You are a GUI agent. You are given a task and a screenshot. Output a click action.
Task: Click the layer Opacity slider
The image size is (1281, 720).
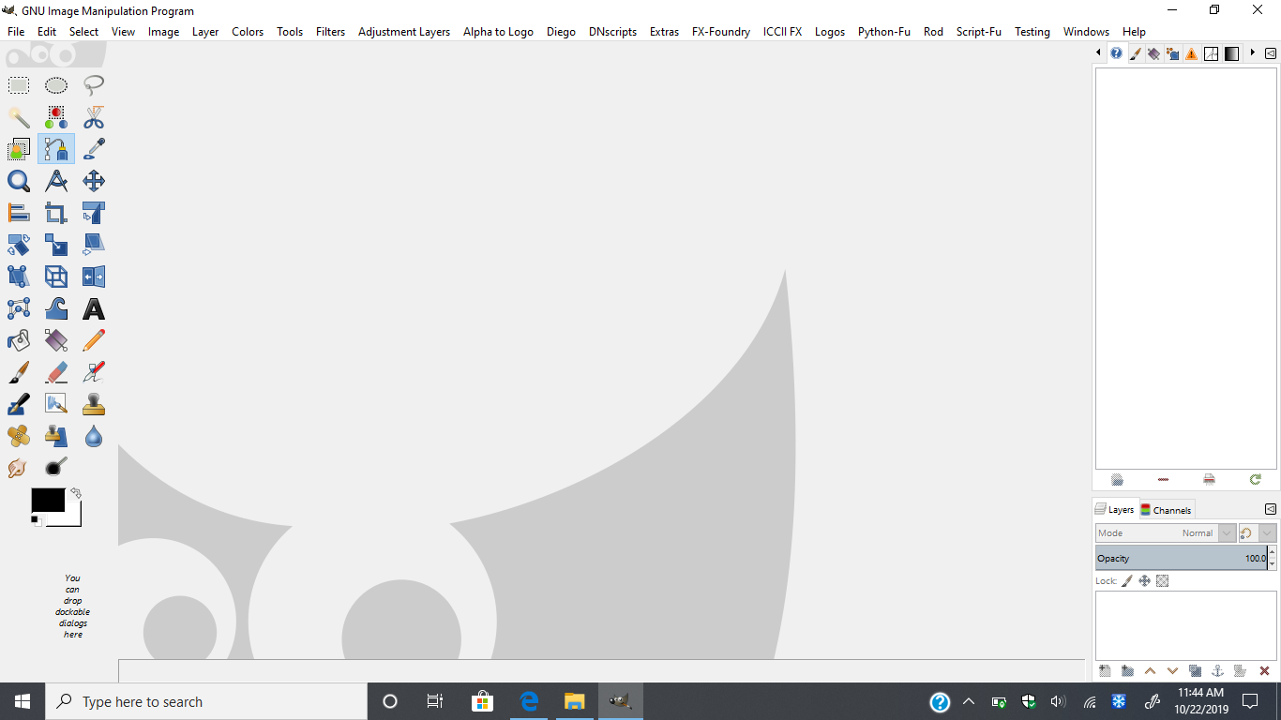pos(1181,558)
